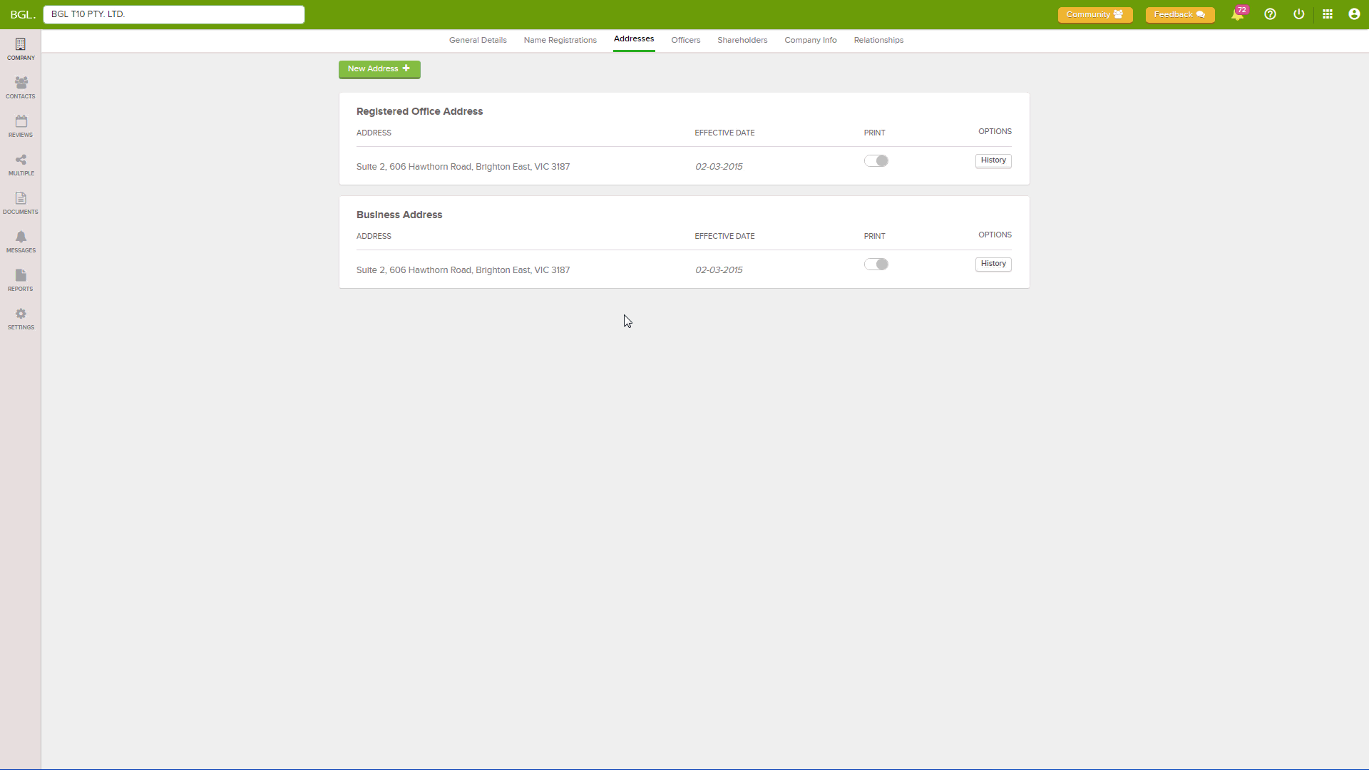Viewport: 1369px width, 770px height.
Task: Navigate to Company section
Action: coord(21,49)
